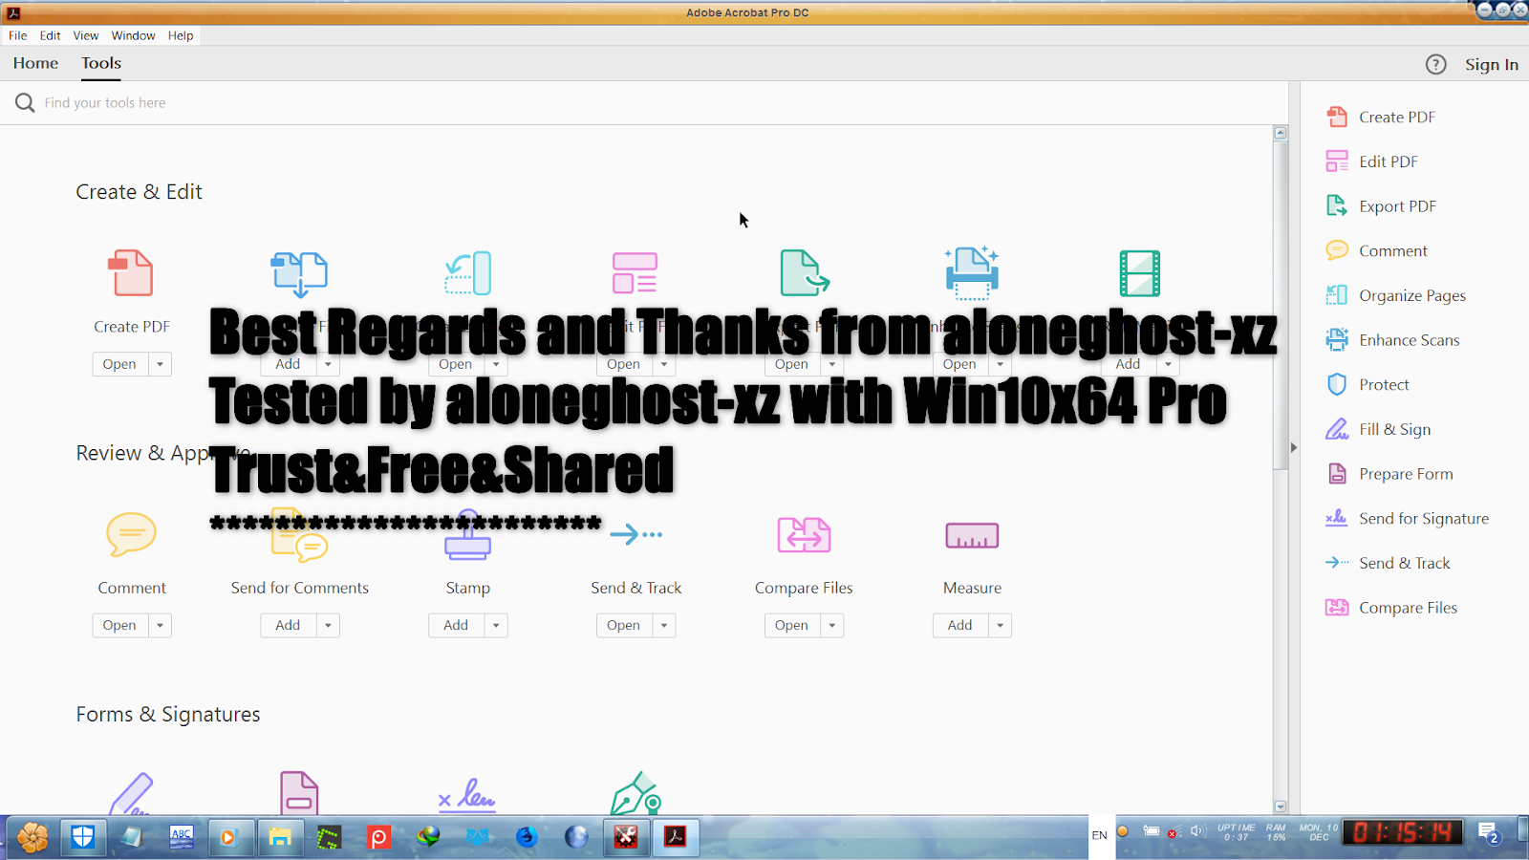The width and height of the screenshot is (1529, 860).
Task: Expand the dropdown next to Send & Track Open
Action: click(664, 625)
